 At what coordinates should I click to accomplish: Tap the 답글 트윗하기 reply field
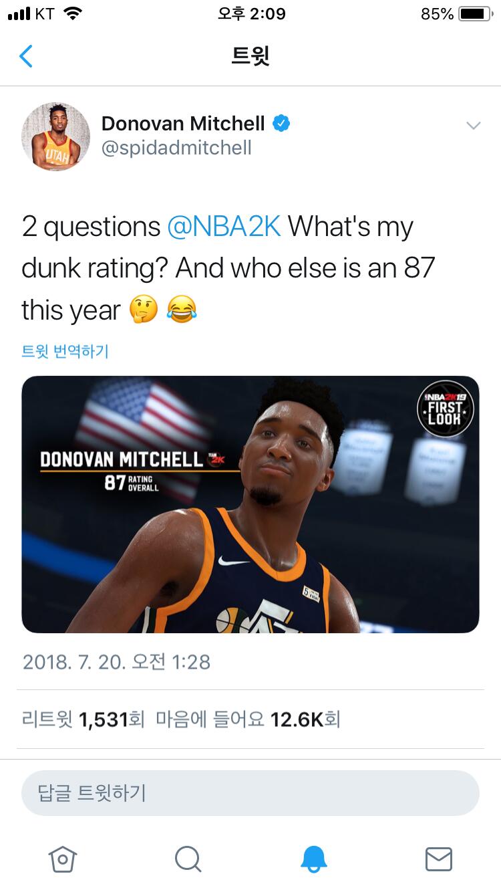pos(251,793)
